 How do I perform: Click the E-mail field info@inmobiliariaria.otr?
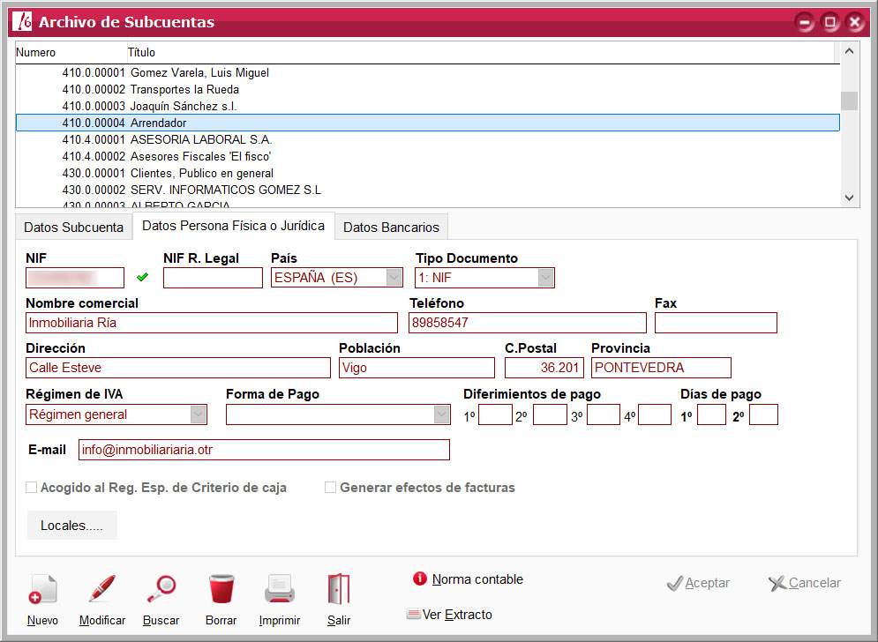click(265, 450)
